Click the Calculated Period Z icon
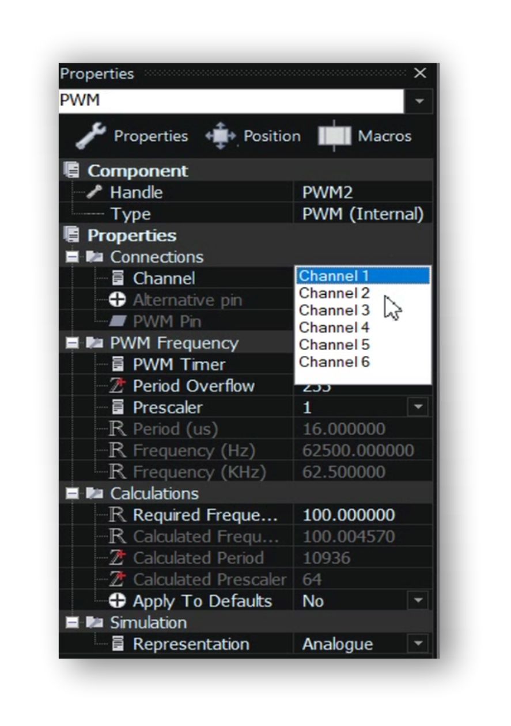Viewport: 511px width, 726px height. tap(118, 558)
